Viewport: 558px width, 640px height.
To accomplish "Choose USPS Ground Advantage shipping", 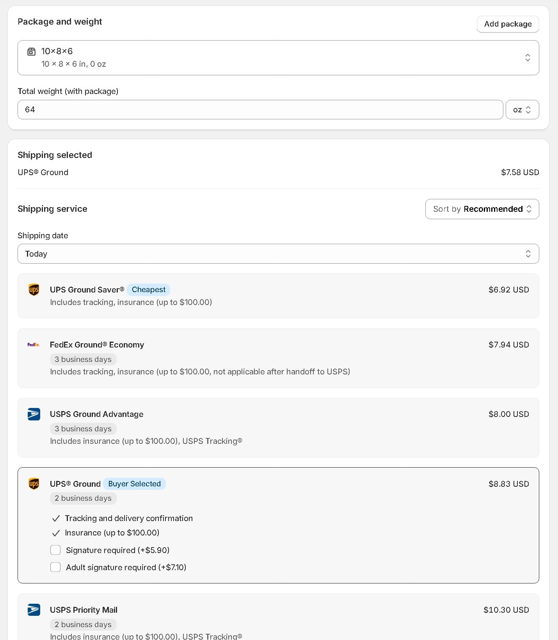I will pyautogui.click(x=278, y=427).
